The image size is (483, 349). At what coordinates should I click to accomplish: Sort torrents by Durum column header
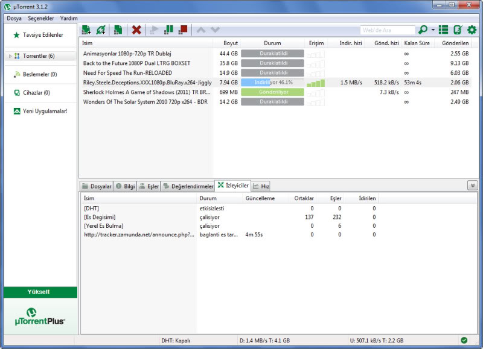coord(273,43)
